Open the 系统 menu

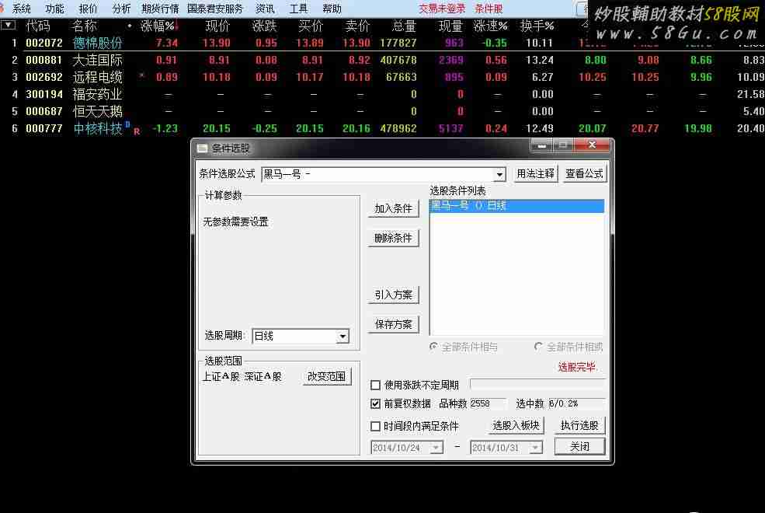point(22,9)
